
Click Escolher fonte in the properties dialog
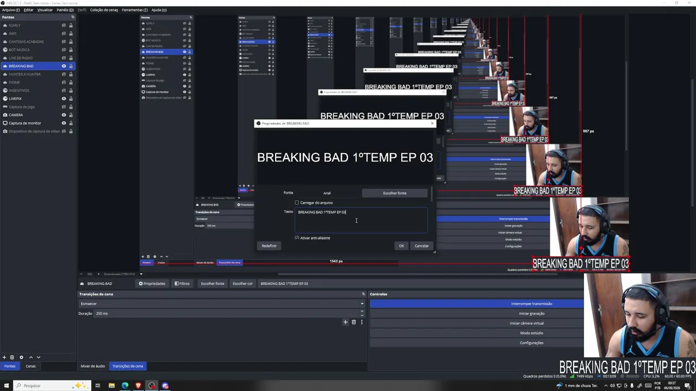pos(395,193)
